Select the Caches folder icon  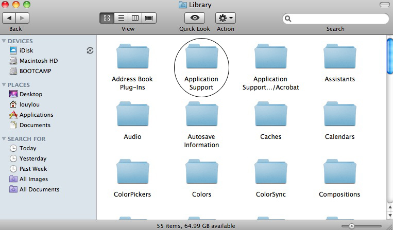pos(270,115)
